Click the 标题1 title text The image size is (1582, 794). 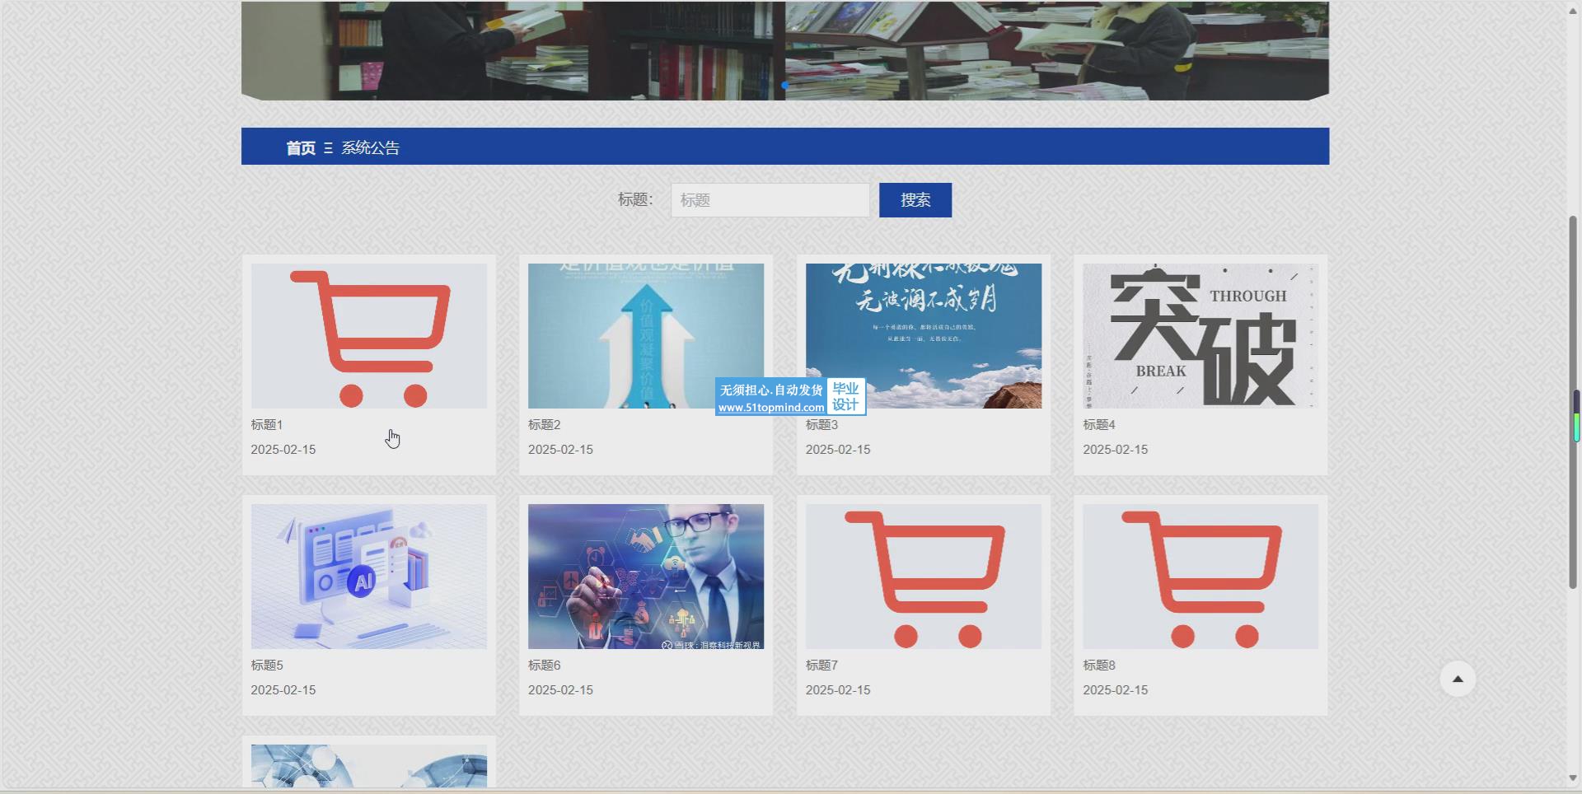(x=267, y=425)
